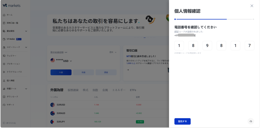Viewport: 260px width, 128px height.
Task: Open the support headset icon in sidebar
Action: pos(4,105)
